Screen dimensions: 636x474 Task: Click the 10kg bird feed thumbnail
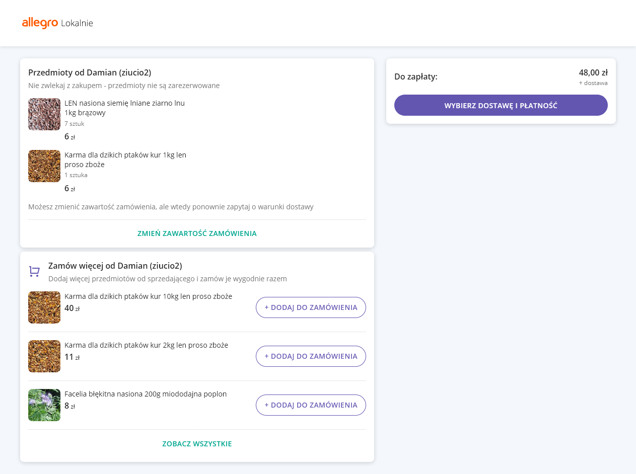(x=44, y=307)
